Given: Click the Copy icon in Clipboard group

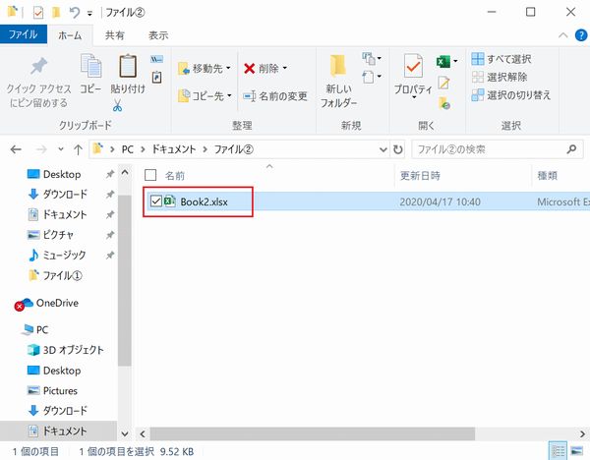Looking at the screenshot, I should coord(90,66).
